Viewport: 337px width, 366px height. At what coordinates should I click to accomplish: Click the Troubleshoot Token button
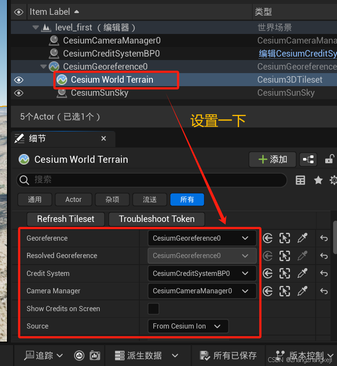click(157, 219)
